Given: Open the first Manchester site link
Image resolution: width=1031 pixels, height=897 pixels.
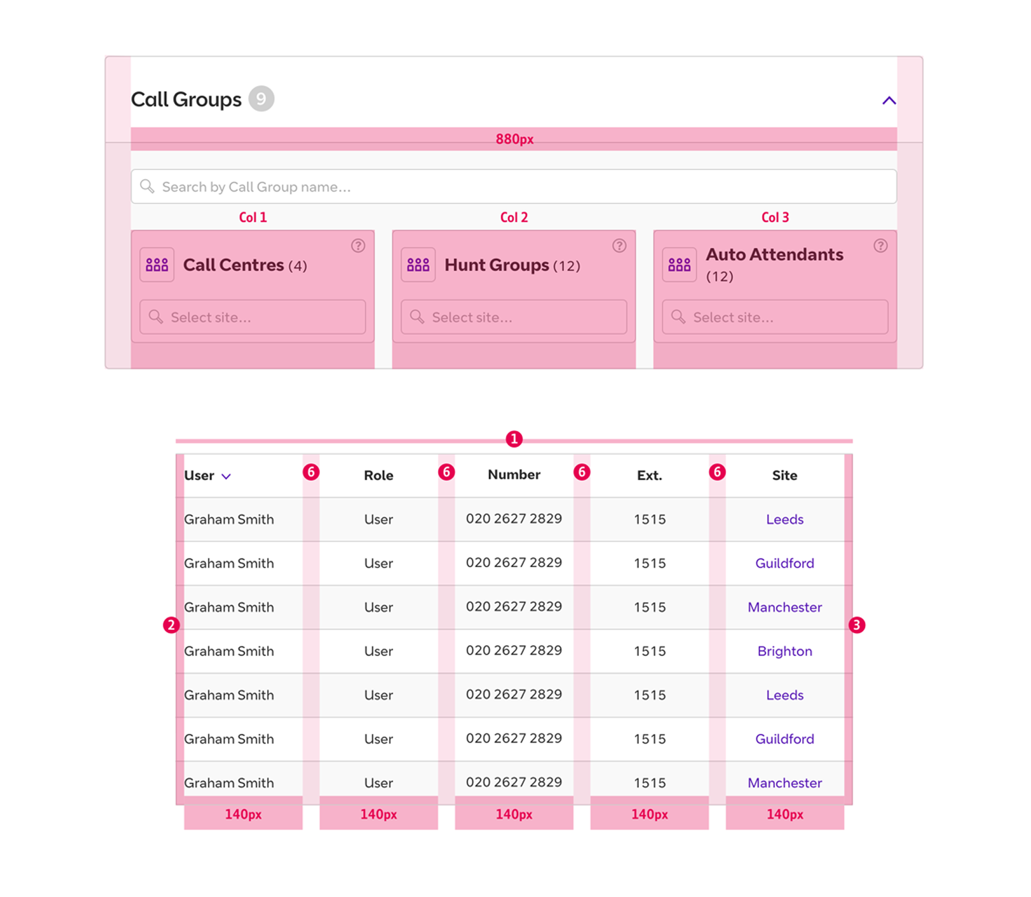Looking at the screenshot, I should [x=784, y=607].
